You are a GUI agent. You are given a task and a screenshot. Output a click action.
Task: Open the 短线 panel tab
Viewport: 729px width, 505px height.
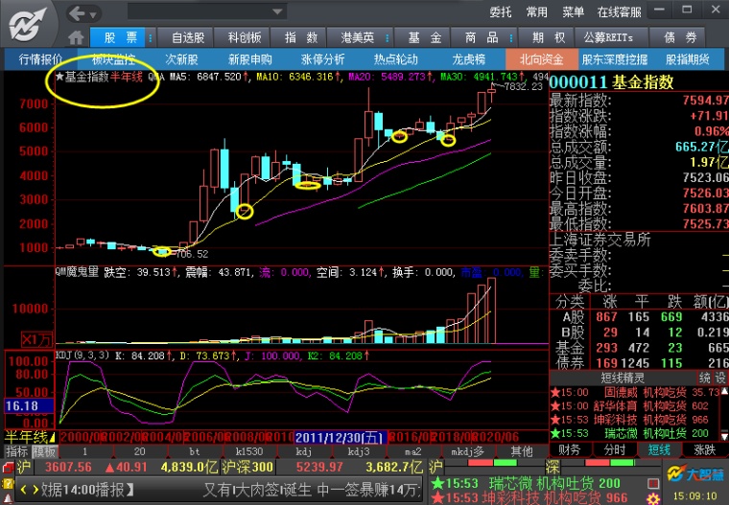click(659, 449)
